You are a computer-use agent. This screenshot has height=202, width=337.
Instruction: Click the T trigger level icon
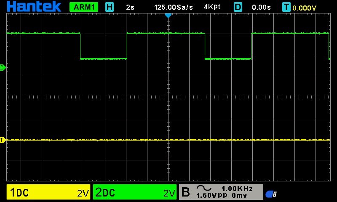tap(286, 7)
